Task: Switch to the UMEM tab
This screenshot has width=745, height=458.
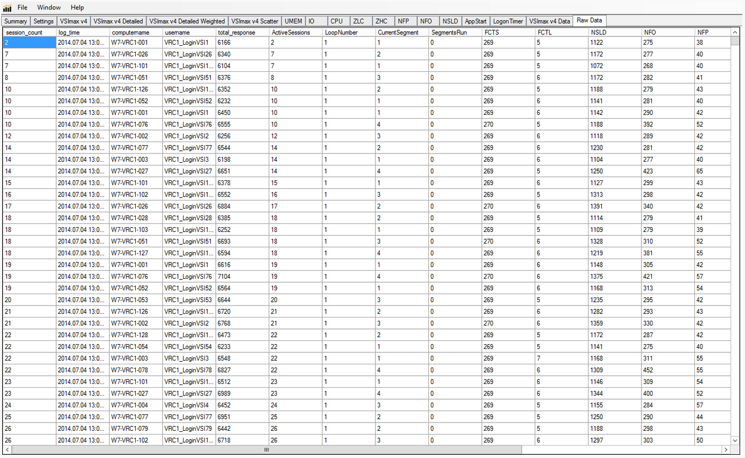Action: 293,21
